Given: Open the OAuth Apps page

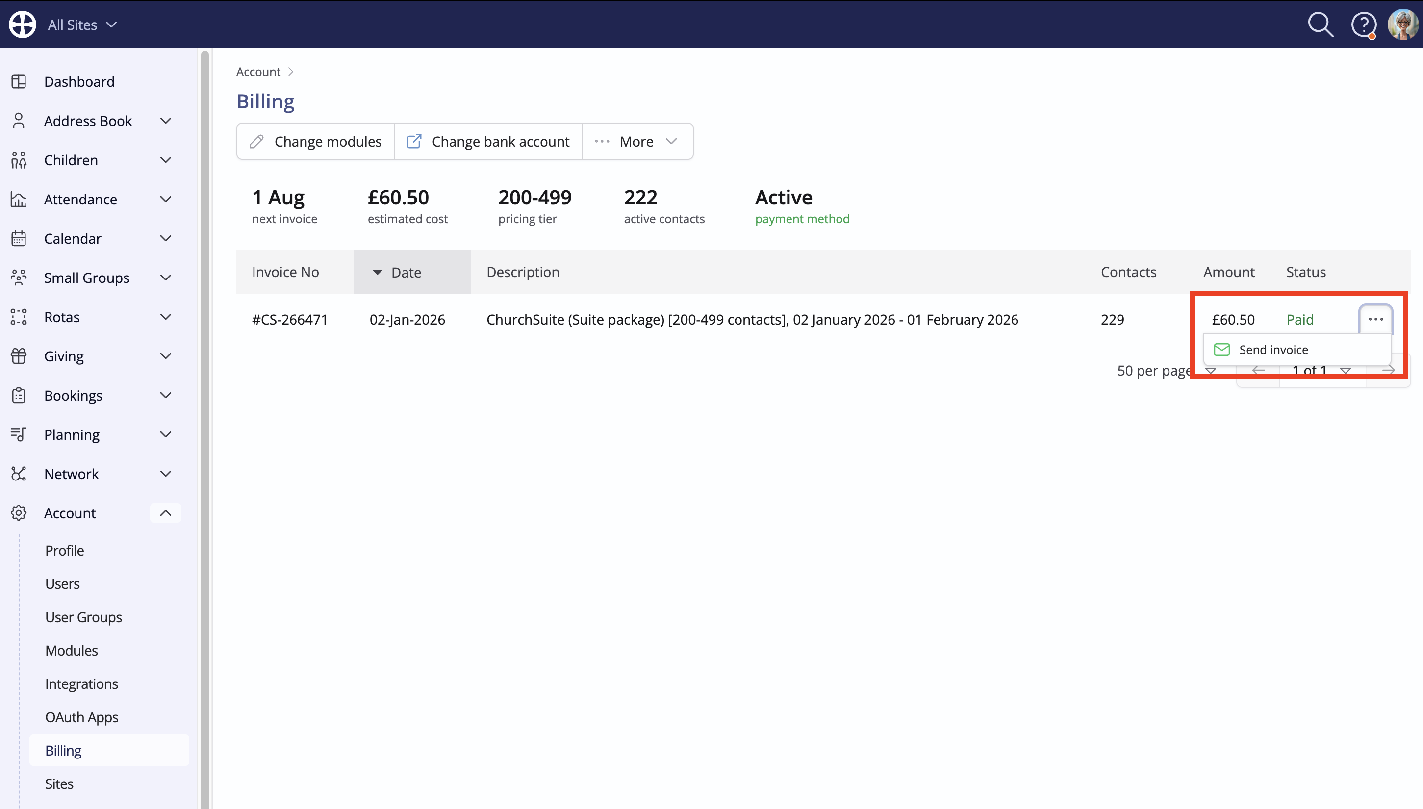Looking at the screenshot, I should [x=82, y=717].
